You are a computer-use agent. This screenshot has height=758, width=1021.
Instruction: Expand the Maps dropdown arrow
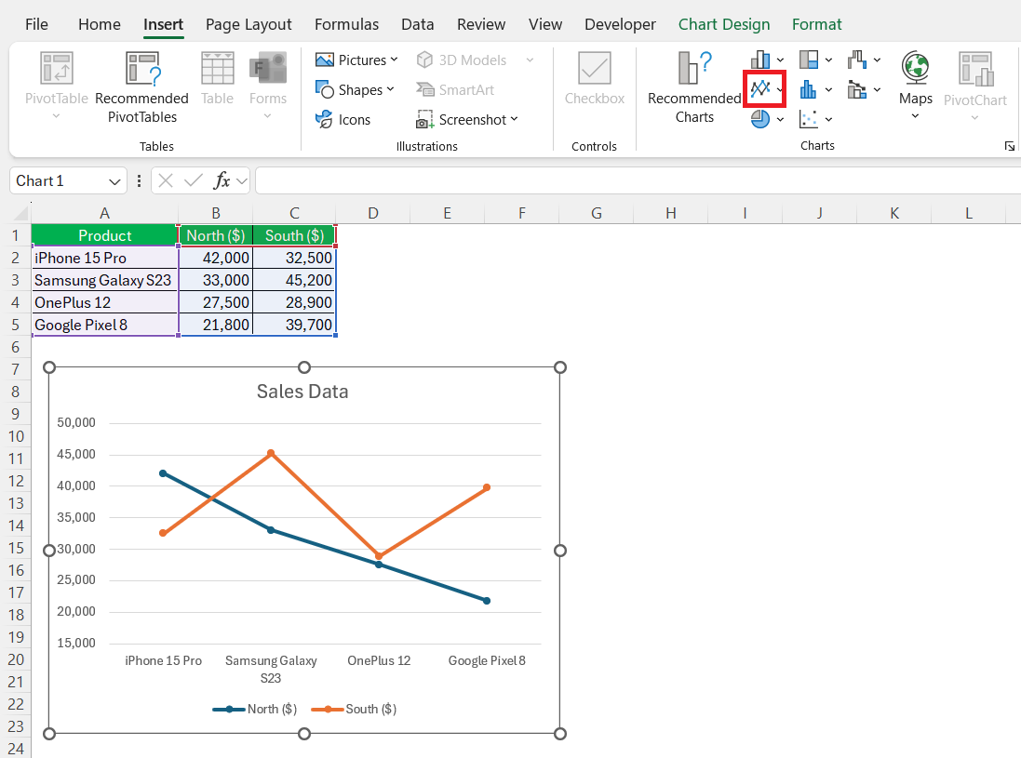click(915, 116)
